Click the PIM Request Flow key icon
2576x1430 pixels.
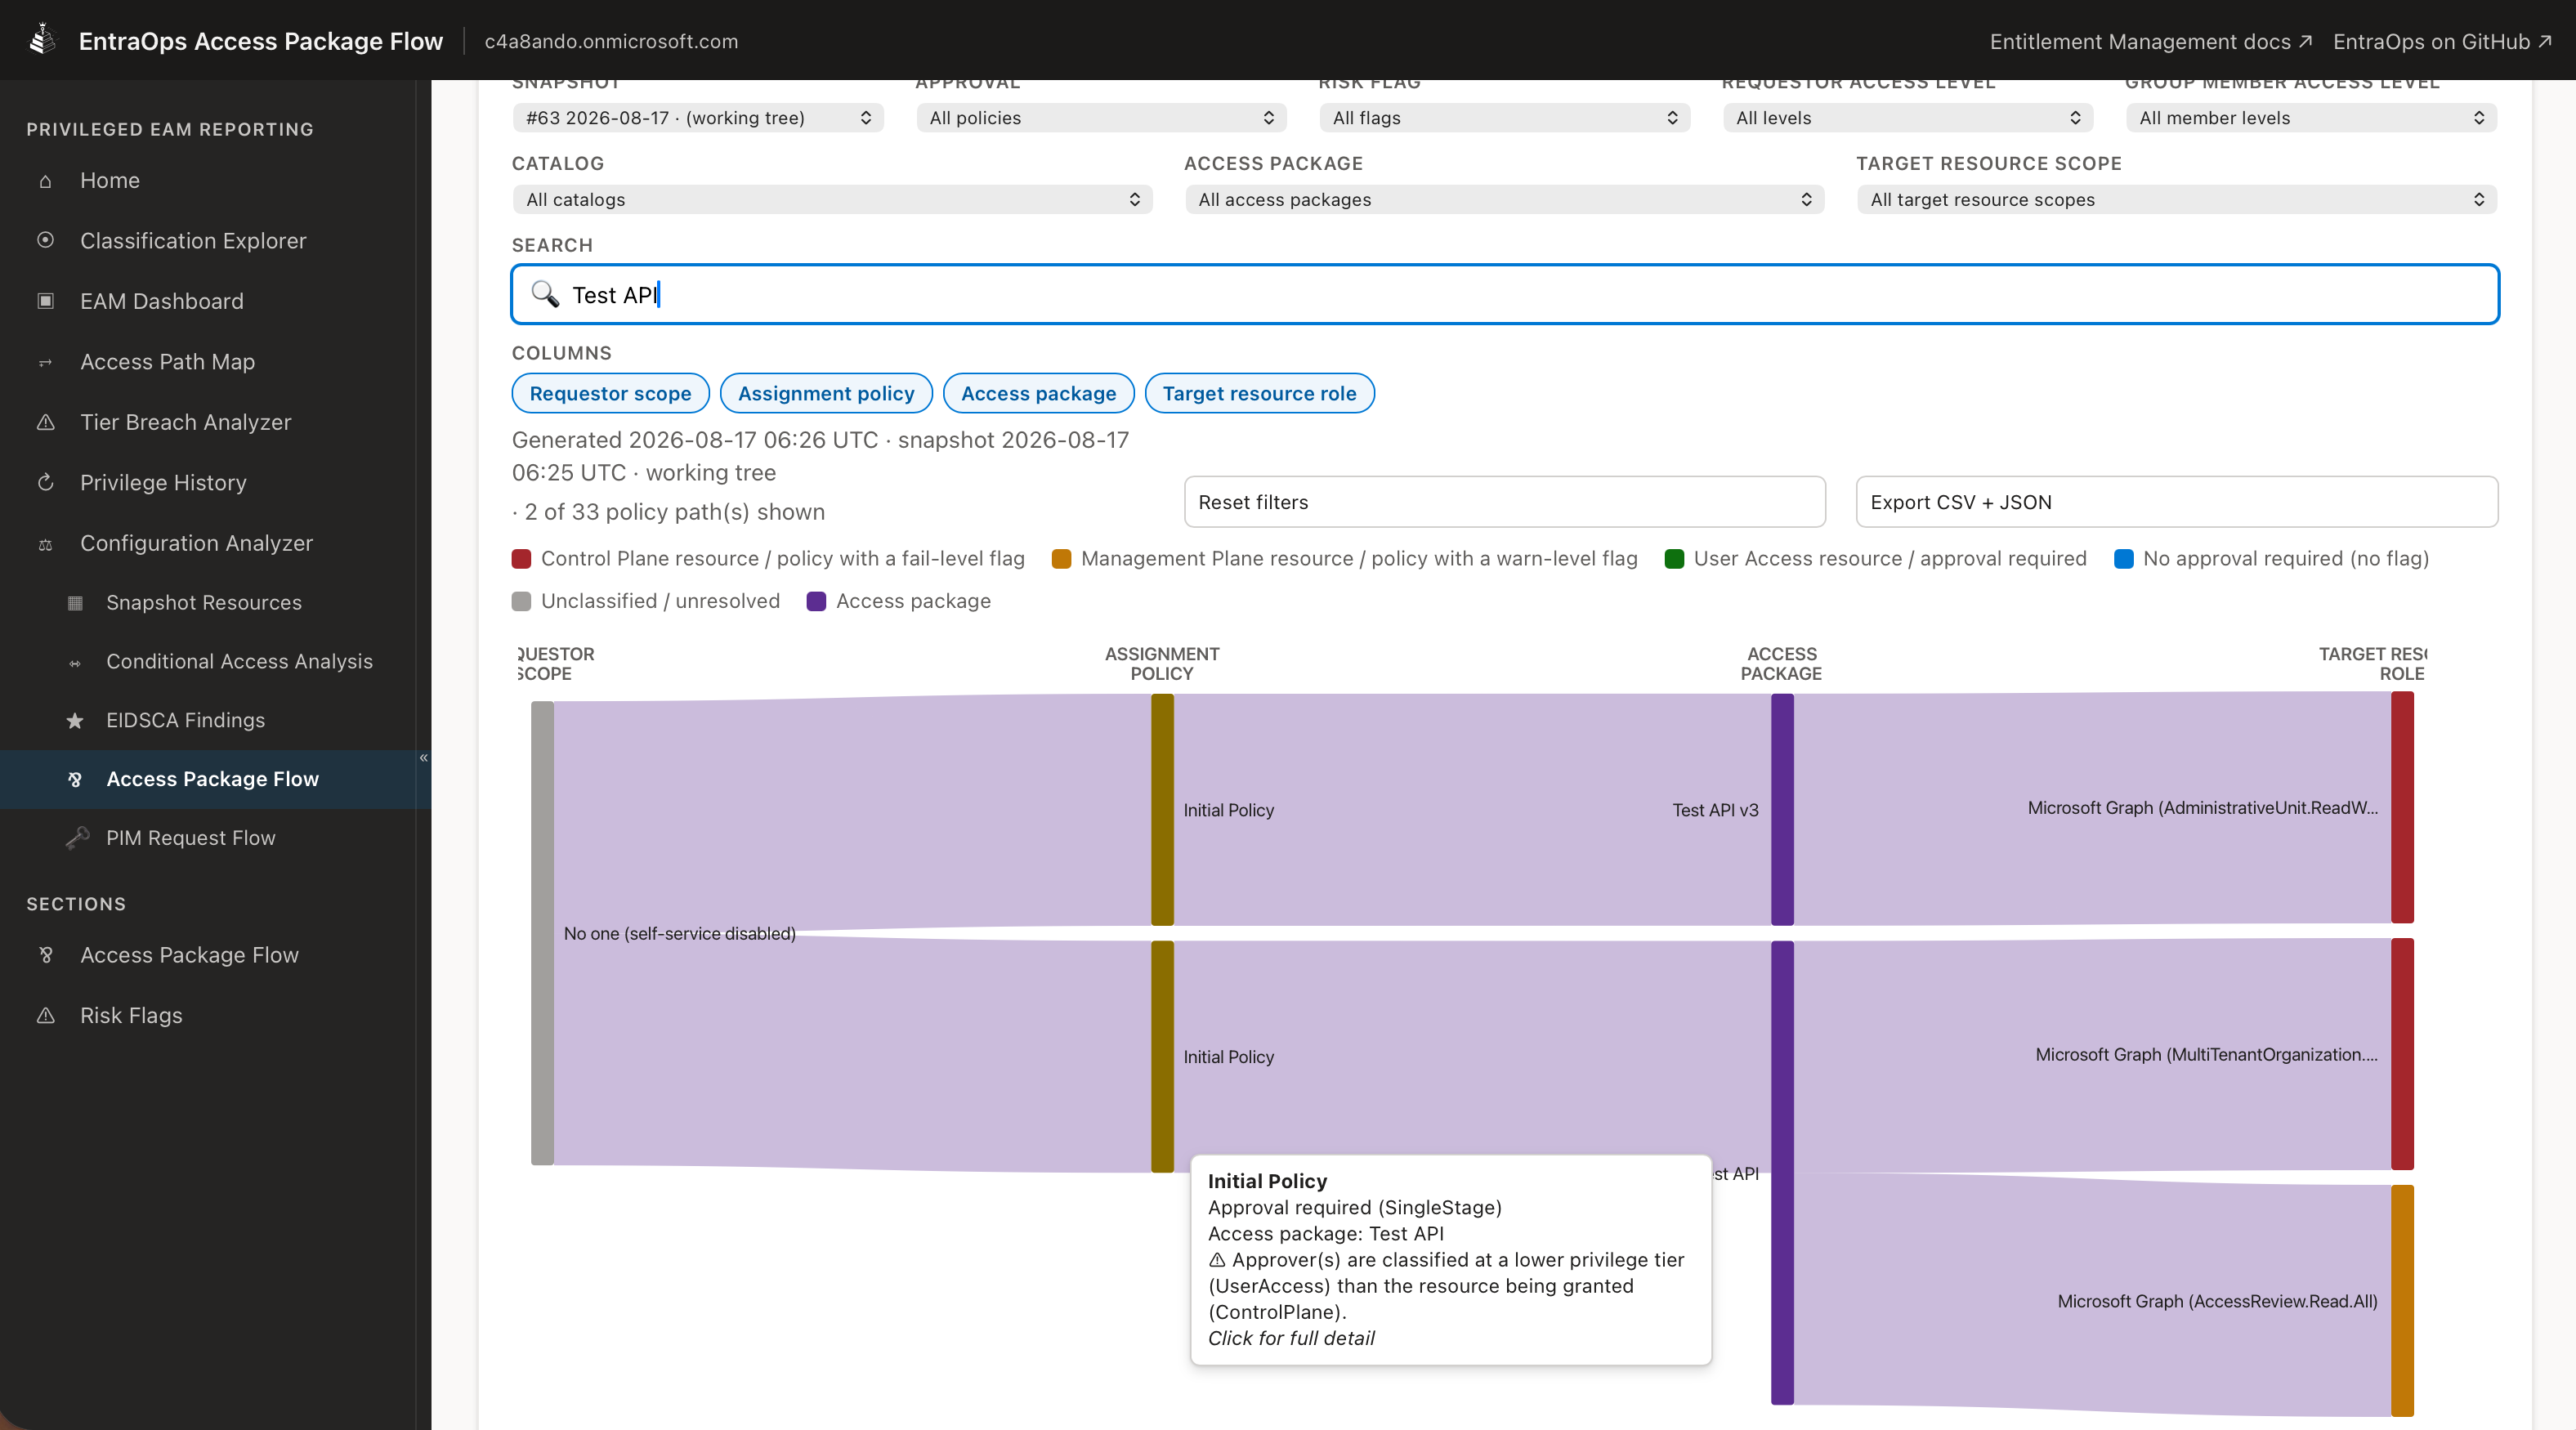[x=77, y=838]
